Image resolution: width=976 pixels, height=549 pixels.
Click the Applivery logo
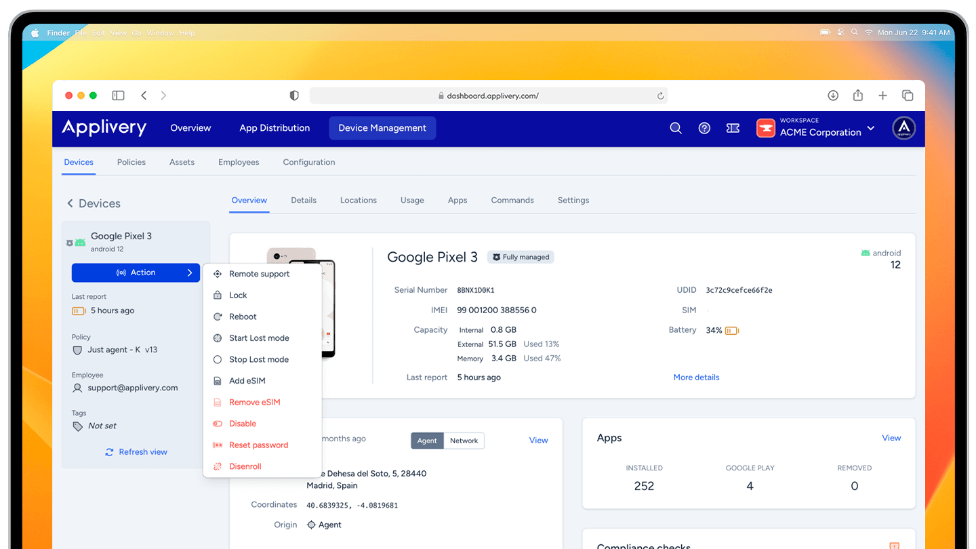click(104, 128)
